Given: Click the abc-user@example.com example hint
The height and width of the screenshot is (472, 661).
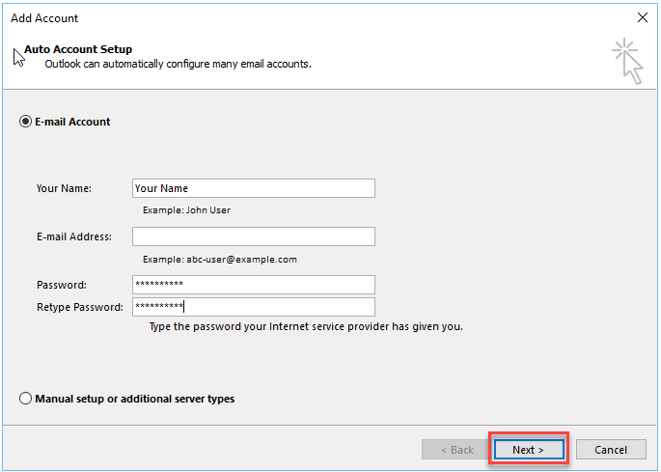Looking at the screenshot, I should (x=219, y=259).
